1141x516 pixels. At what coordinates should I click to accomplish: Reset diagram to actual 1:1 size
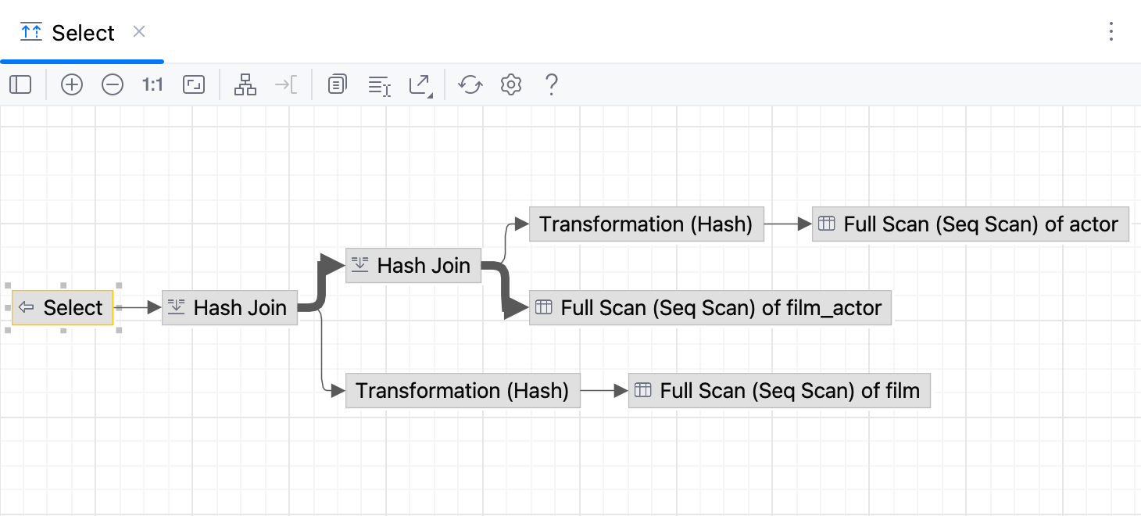tap(152, 84)
